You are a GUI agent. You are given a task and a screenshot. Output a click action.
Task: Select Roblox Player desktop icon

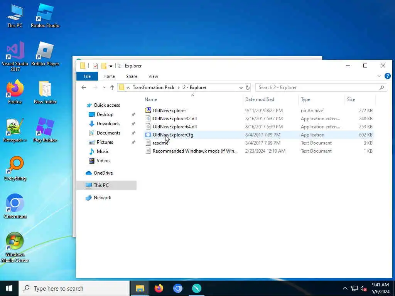pyautogui.click(x=45, y=54)
